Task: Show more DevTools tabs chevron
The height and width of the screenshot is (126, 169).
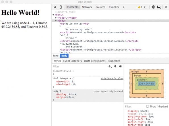Action: pos(124,7)
